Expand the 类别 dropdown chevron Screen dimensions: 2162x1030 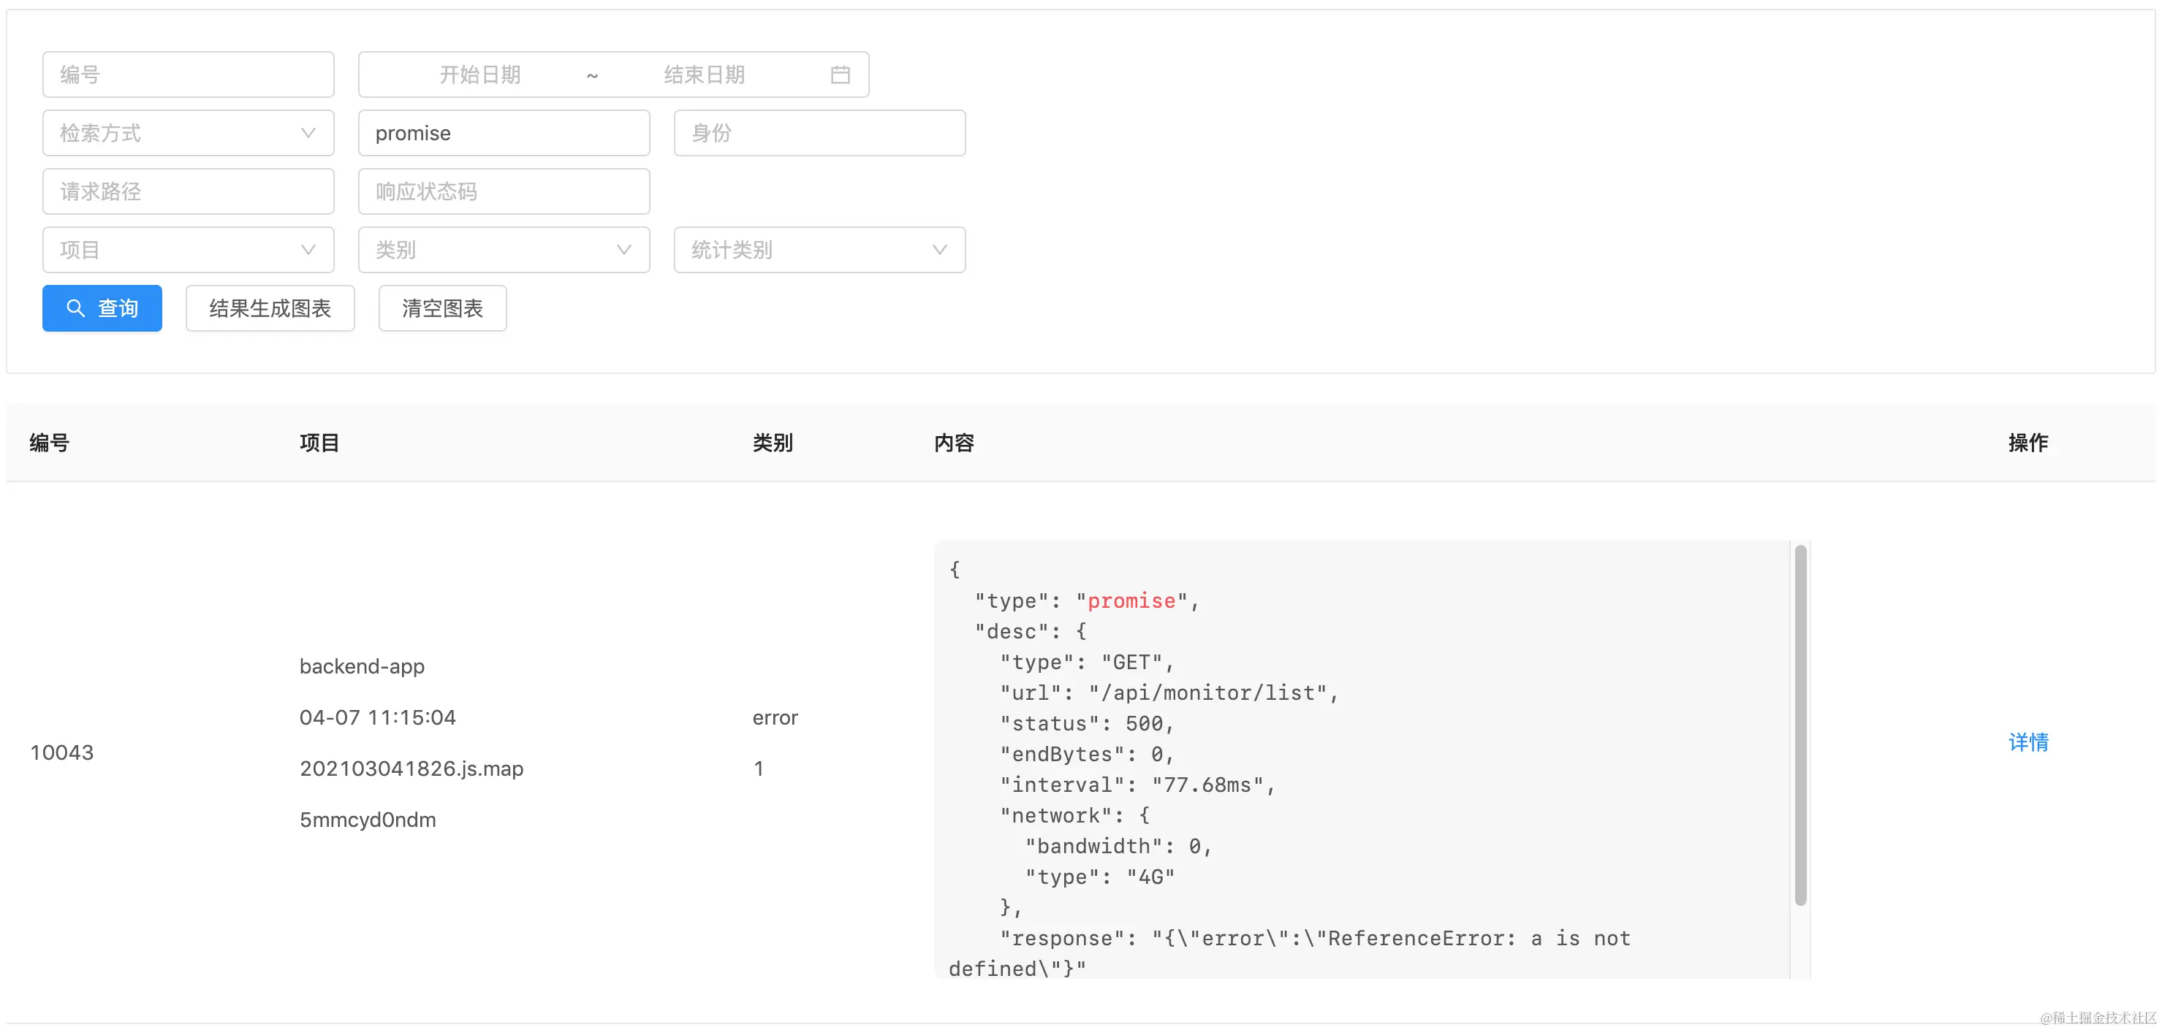(x=623, y=250)
